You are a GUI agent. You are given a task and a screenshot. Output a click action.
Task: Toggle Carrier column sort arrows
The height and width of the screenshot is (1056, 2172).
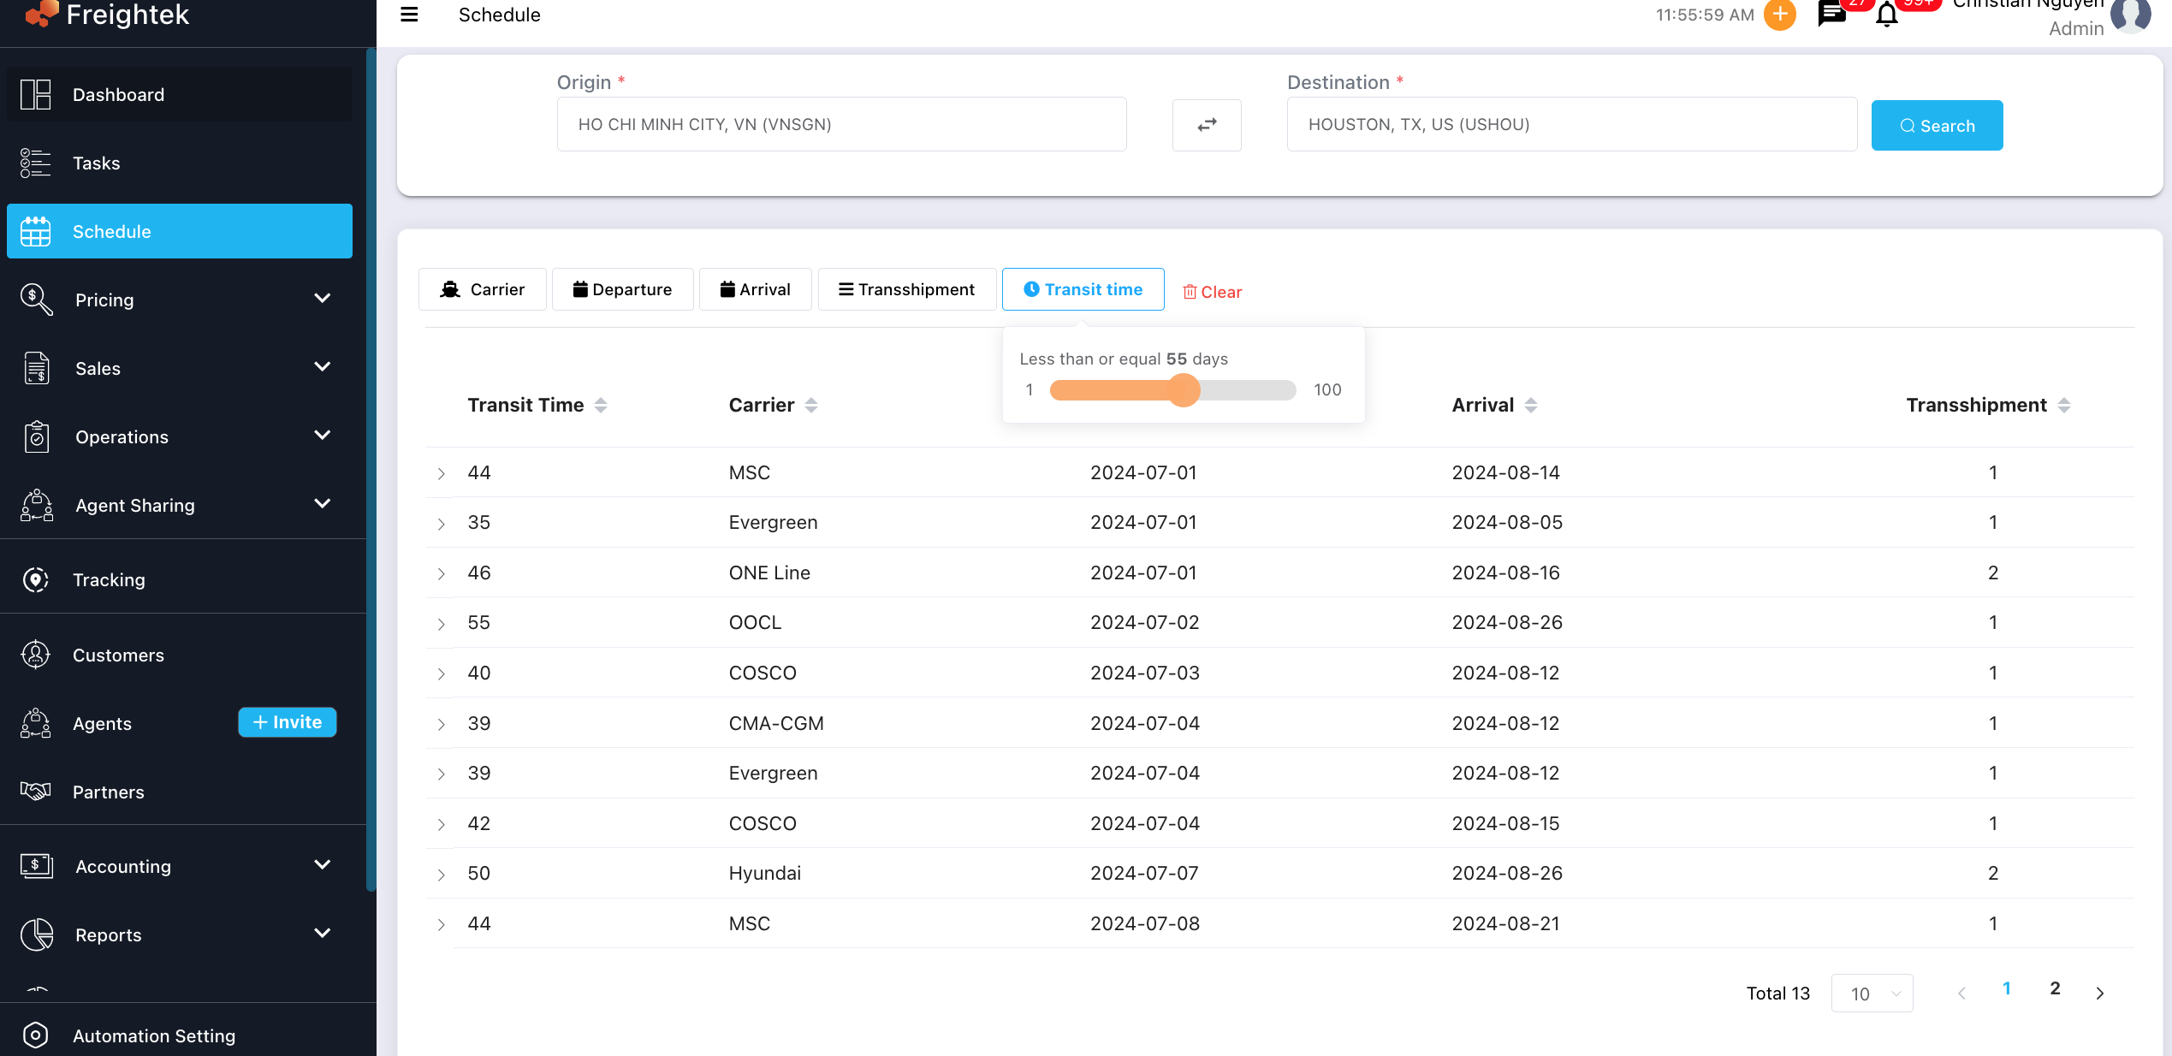pyautogui.click(x=811, y=405)
